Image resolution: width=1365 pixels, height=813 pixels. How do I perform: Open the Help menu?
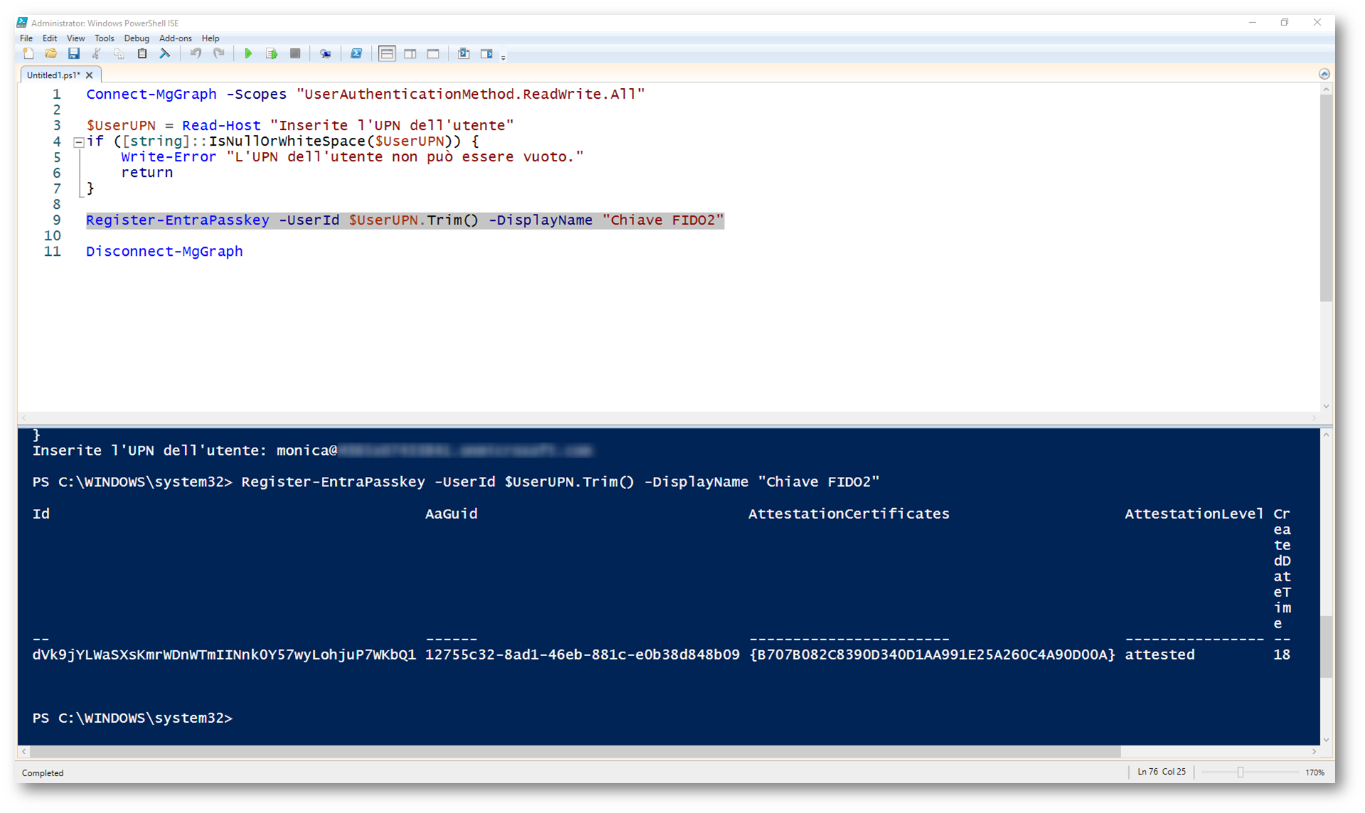210,38
